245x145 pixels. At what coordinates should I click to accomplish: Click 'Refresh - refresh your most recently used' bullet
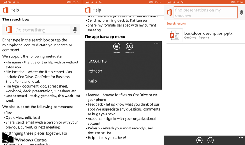[119, 131]
